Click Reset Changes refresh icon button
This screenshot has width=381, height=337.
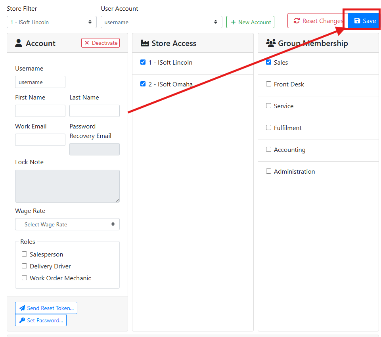(317, 21)
